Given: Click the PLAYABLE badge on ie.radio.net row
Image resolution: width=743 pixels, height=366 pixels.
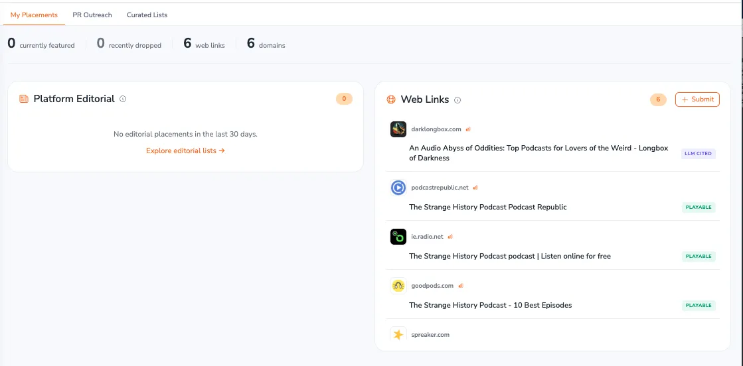Looking at the screenshot, I should coord(699,256).
